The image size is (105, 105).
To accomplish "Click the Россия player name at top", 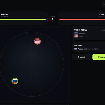I will click(x=5, y=14).
